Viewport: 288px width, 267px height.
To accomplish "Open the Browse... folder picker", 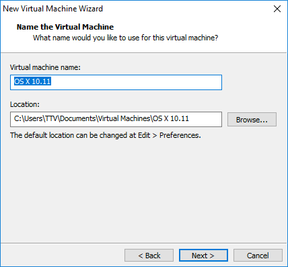I will click(x=252, y=120).
